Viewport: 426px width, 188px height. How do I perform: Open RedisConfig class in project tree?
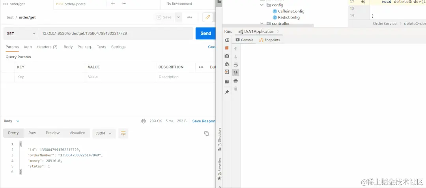pos(286,17)
